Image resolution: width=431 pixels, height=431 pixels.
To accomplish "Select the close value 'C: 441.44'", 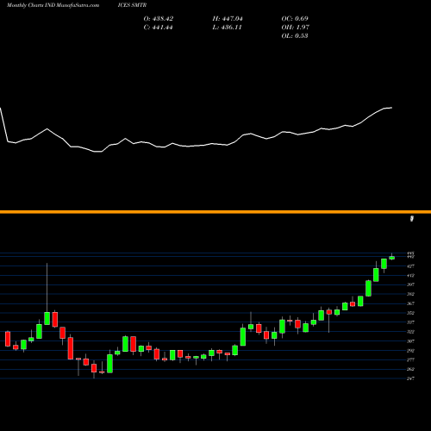I will (159, 28).
